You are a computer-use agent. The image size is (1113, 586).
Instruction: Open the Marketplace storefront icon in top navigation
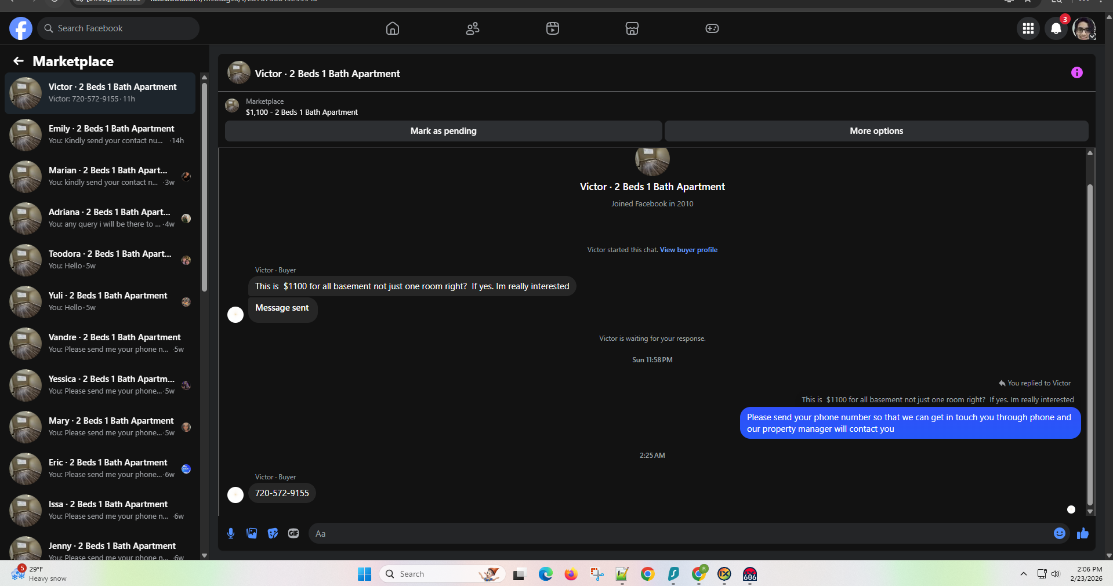[632, 28]
